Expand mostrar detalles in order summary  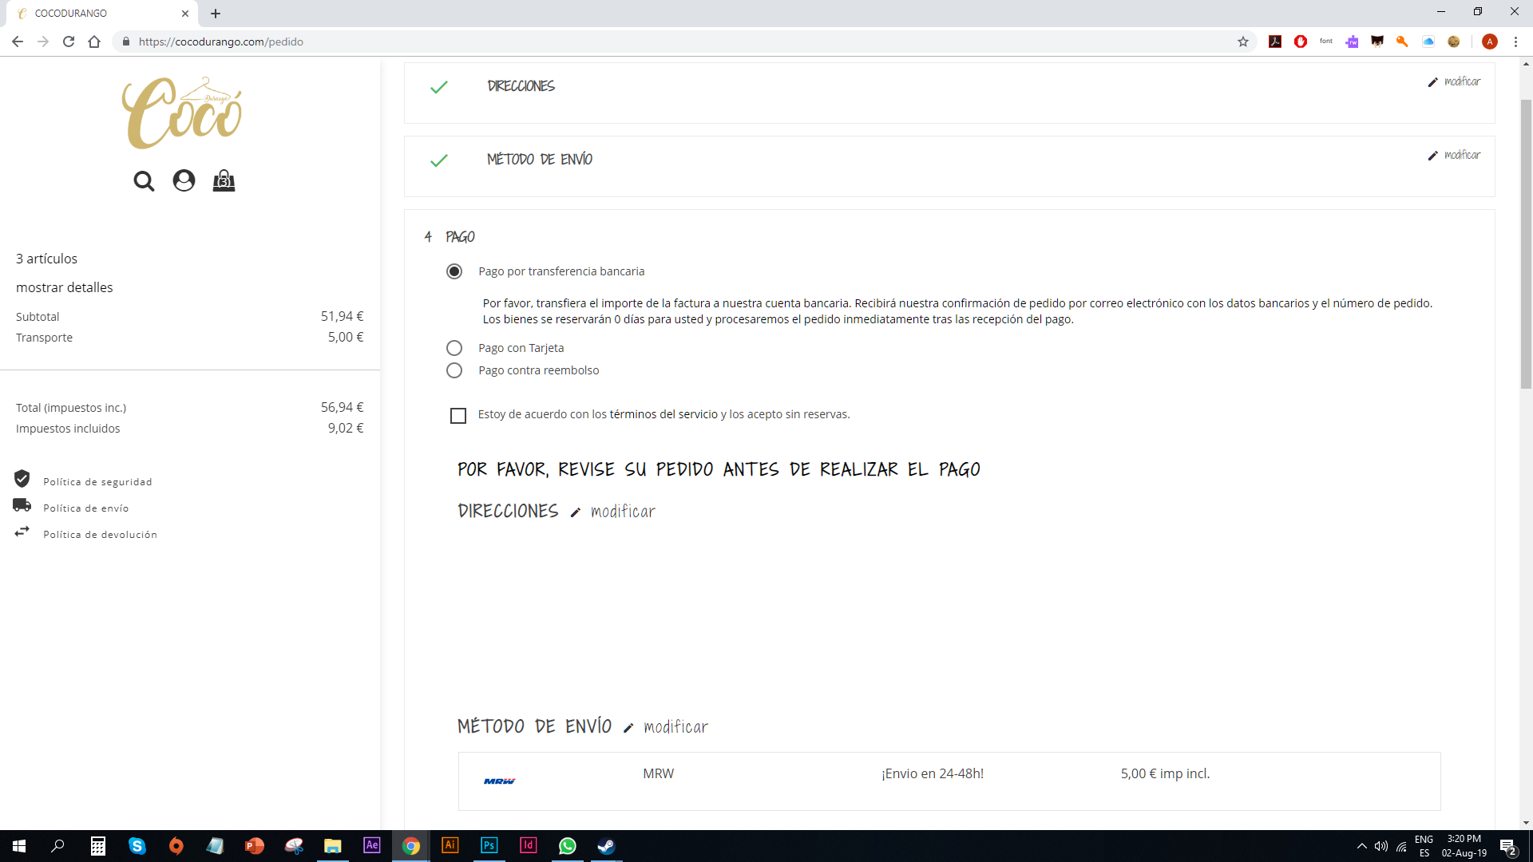click(64, 287)
